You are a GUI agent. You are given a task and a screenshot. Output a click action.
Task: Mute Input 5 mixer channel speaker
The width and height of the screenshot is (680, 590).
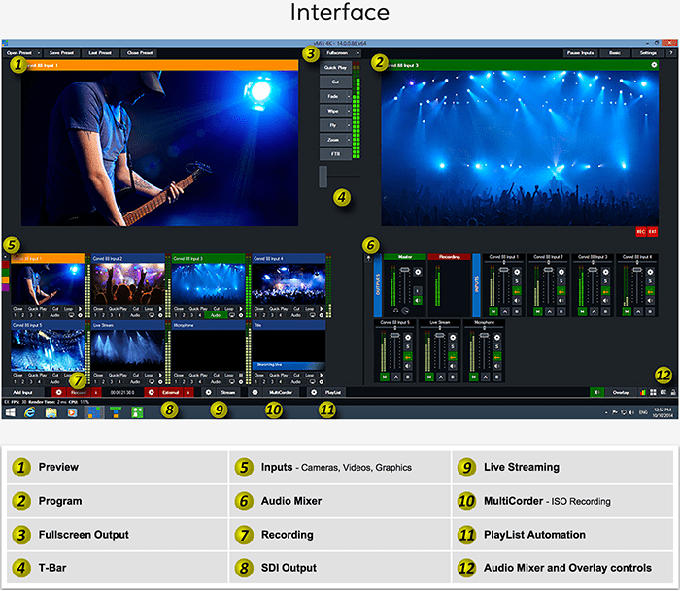coord(408,366)
